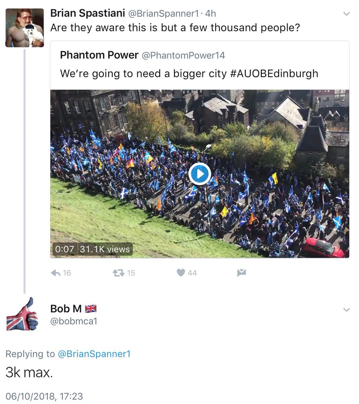Click @BrianSpanner1 in the Replying to line
The height and width of the screenshot is (404, 359).
pos(94,354)
